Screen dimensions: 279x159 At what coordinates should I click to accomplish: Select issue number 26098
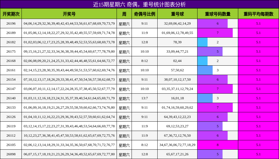pos(11,154)
